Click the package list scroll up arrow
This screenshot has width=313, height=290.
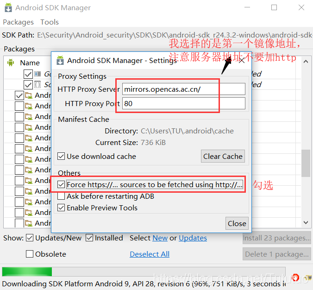pyautogui.click(x=306, y=62)
